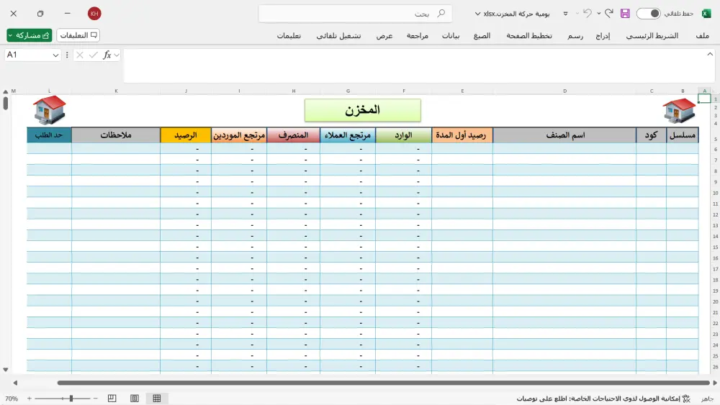Select the الوارد header cell

tap(404, 135)
